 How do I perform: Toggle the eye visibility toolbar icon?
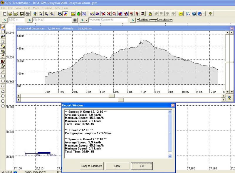pyautogui.click(x=59, y=14)
